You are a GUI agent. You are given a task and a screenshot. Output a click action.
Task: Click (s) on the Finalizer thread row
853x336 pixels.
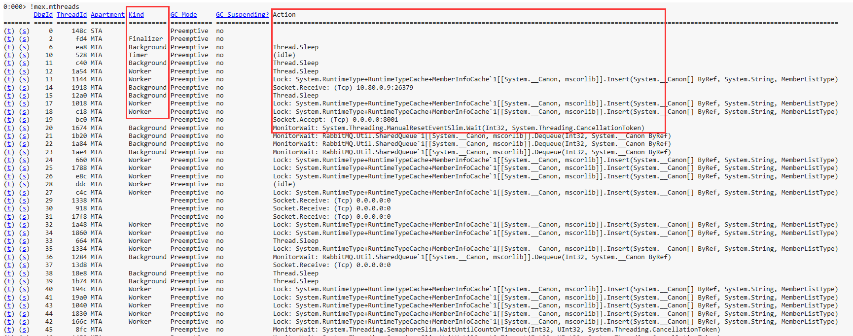(24, 39)
